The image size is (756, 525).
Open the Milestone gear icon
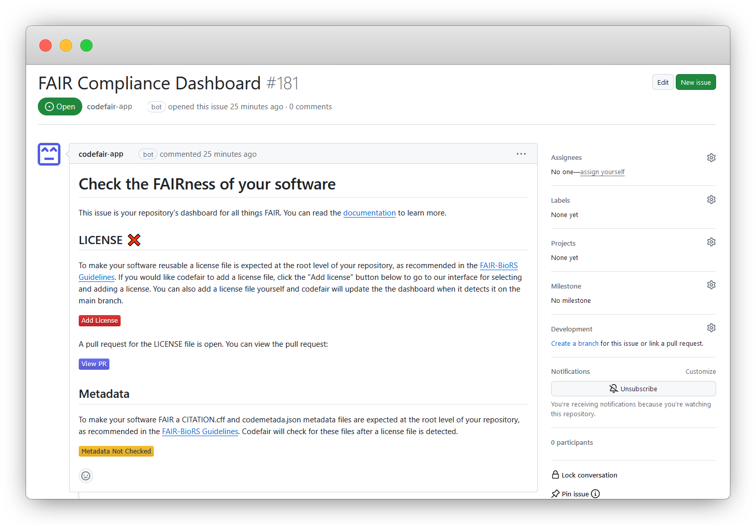pos(711,285)
